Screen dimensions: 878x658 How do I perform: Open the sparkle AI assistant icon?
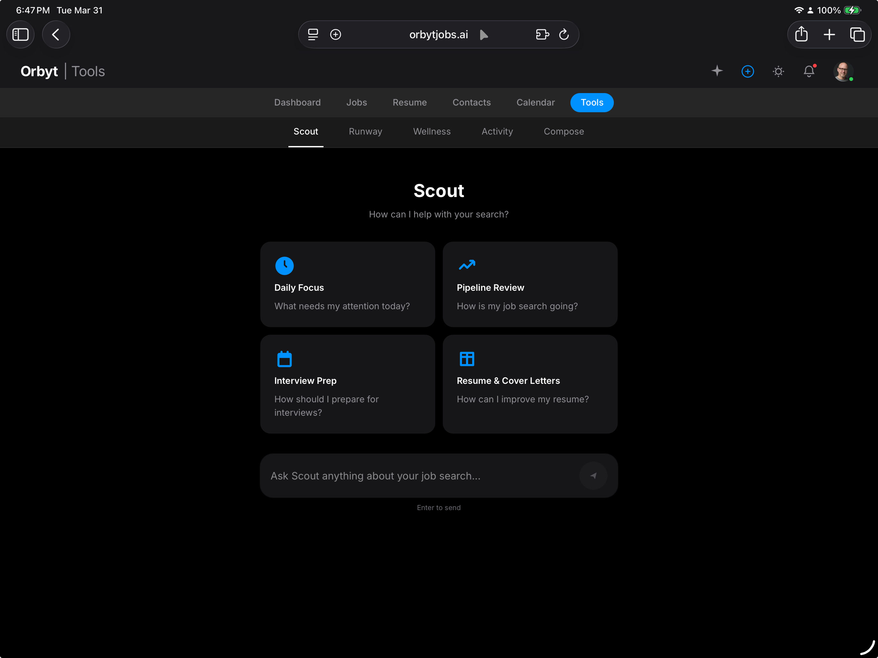[717, 71]
